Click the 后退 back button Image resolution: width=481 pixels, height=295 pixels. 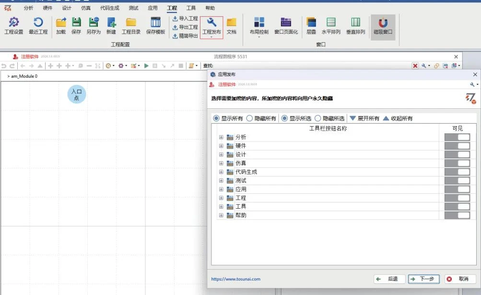click(x=389, y=279)
